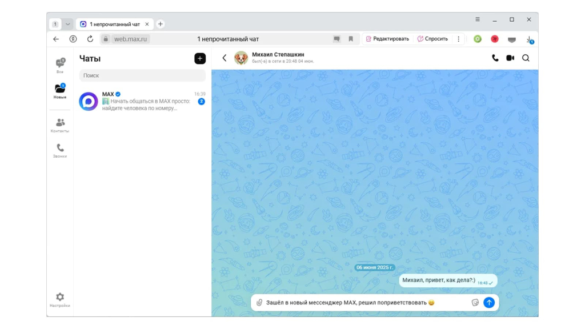
Task: Click the Поиск field in the chats list
Action: [x=142, y=75]
